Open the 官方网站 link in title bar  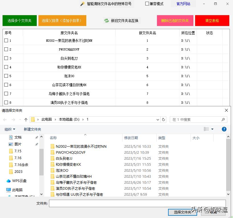pyautogui.click(x=183, y=4)
